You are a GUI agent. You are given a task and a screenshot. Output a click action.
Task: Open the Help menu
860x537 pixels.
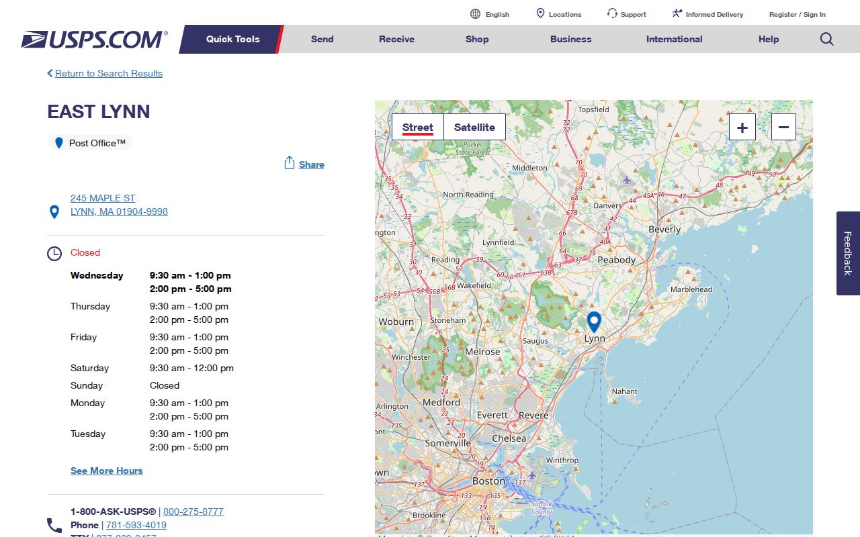769,39
